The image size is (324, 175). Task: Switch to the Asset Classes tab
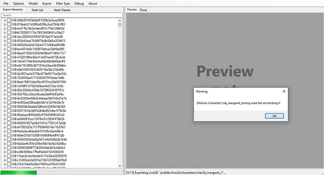62,10
